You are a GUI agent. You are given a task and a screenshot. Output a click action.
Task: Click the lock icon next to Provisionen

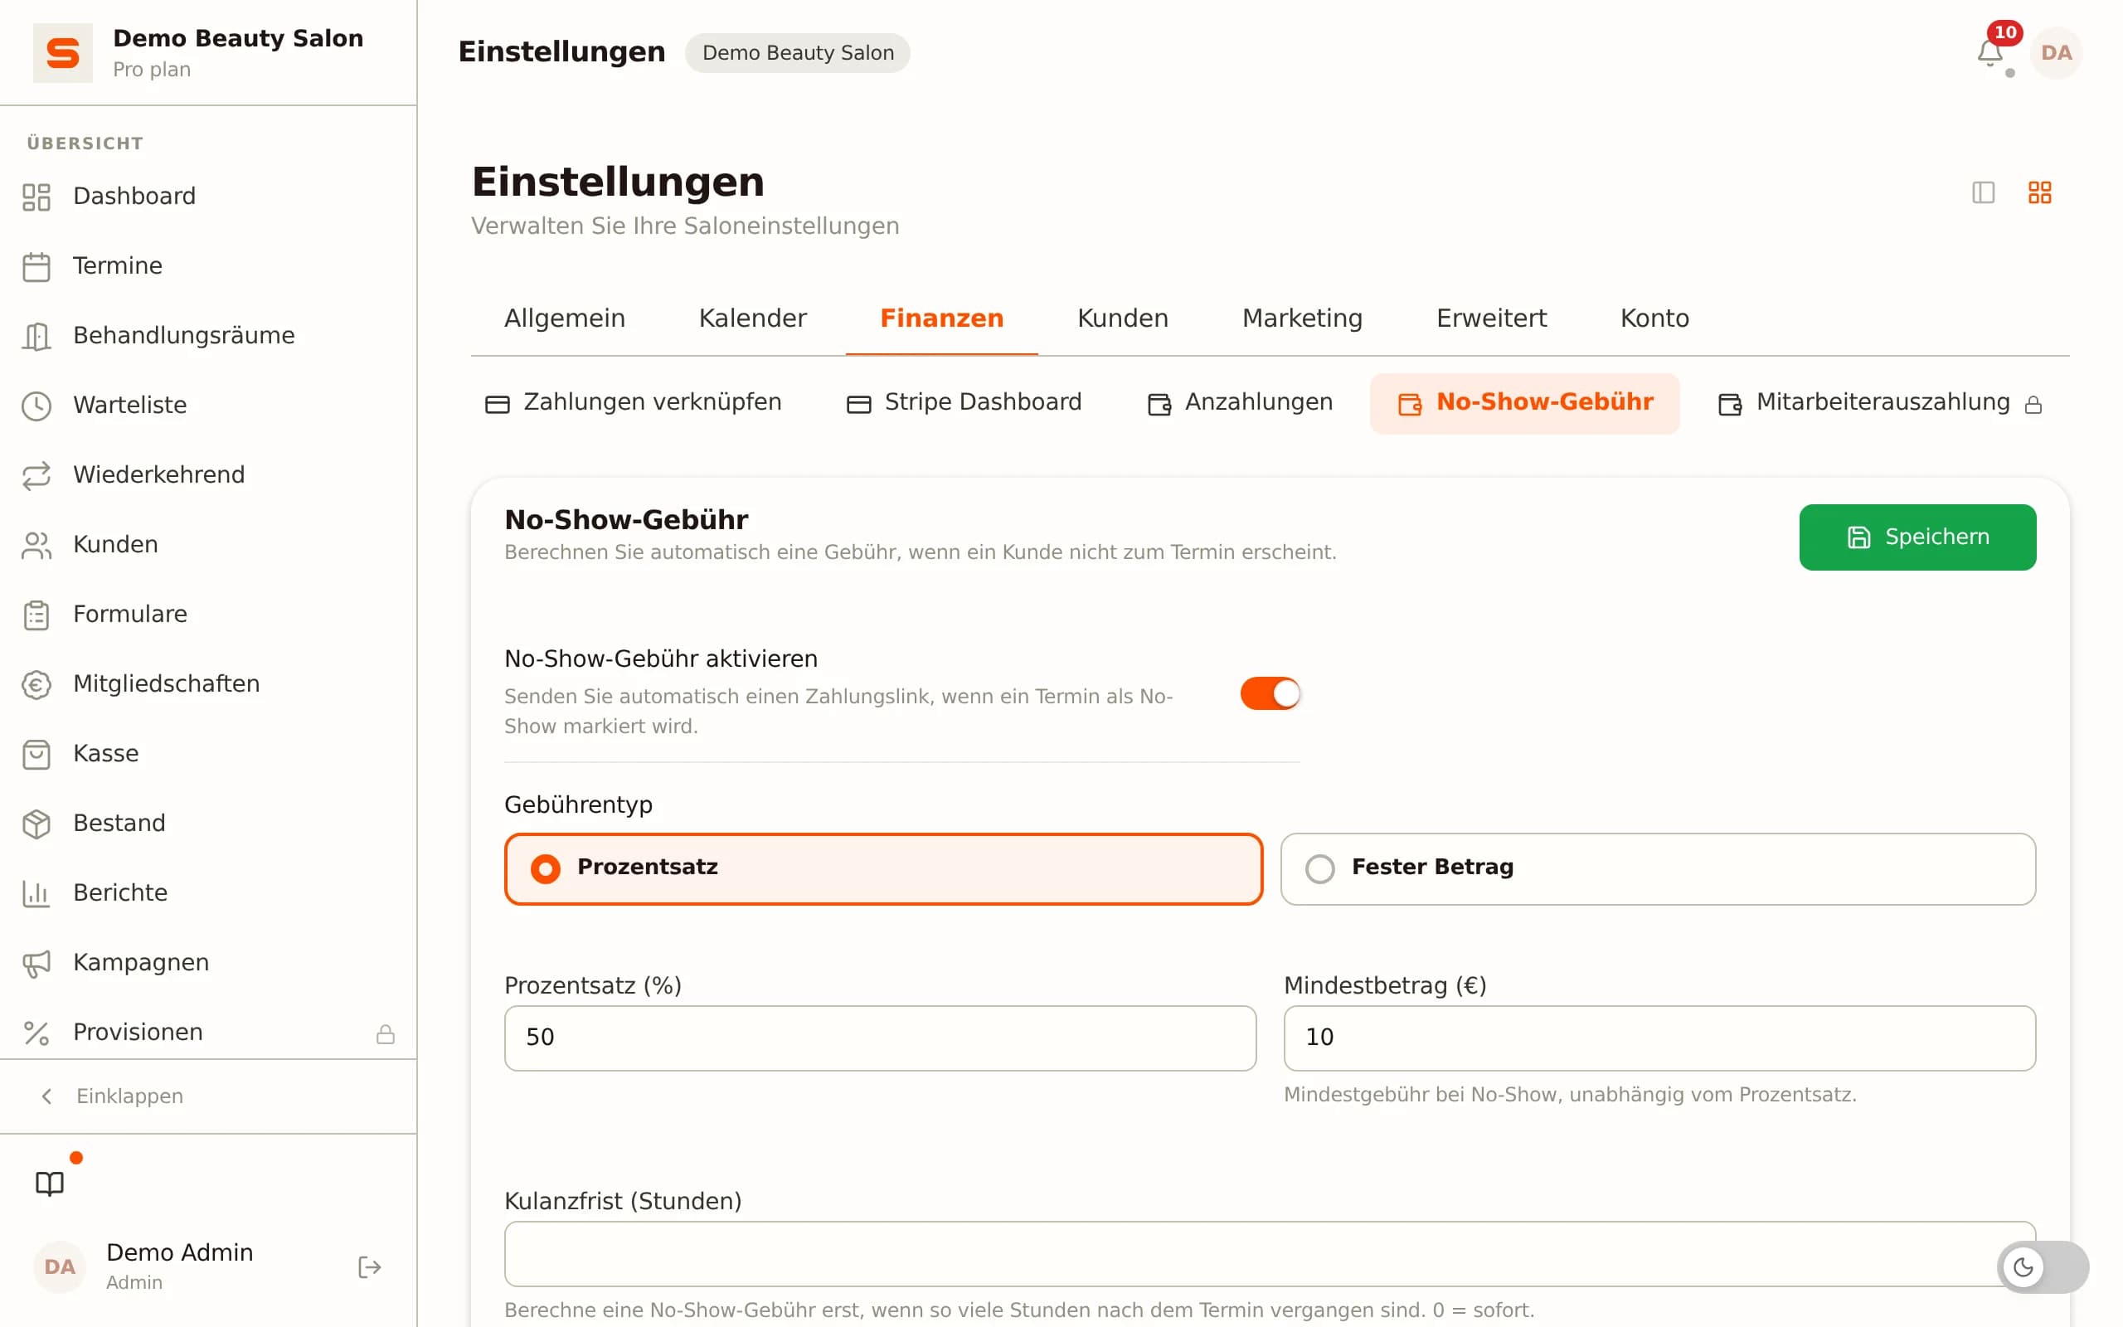(385, 1034)
